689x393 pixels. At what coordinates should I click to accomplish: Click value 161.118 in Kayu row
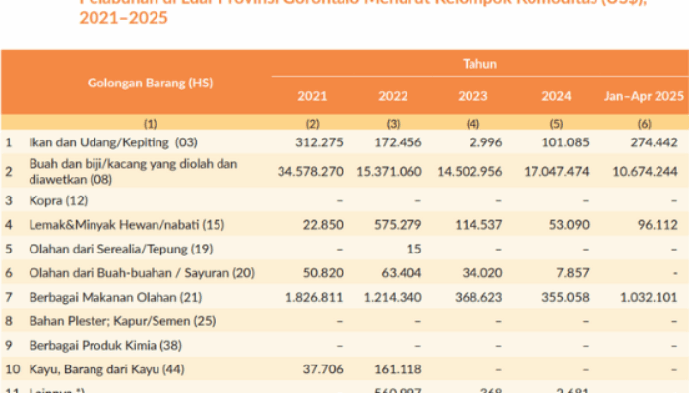(x=398, y=369)
